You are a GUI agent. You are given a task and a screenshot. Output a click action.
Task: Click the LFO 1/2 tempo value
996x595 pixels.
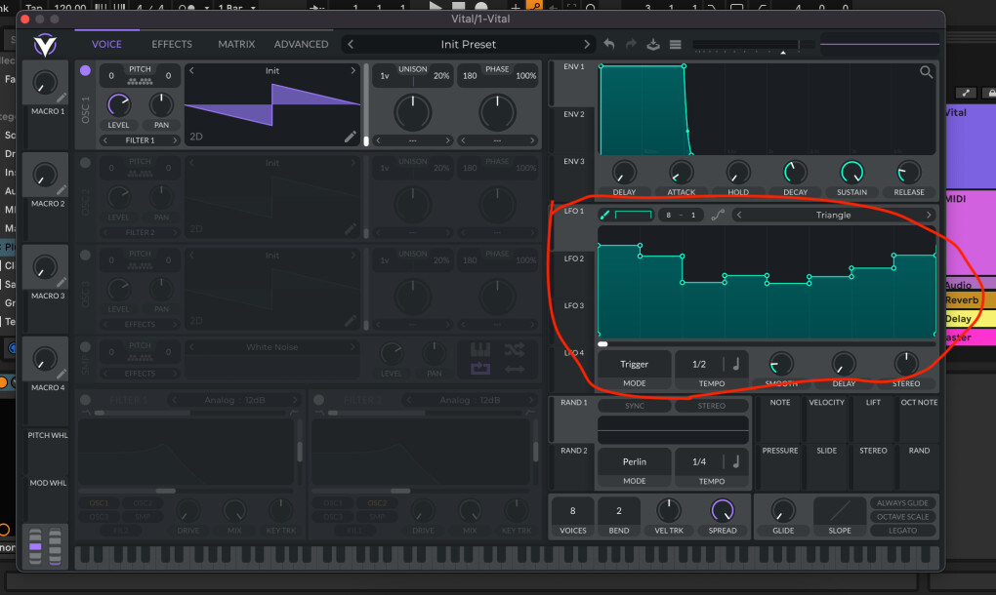click(x=699, y=364)
